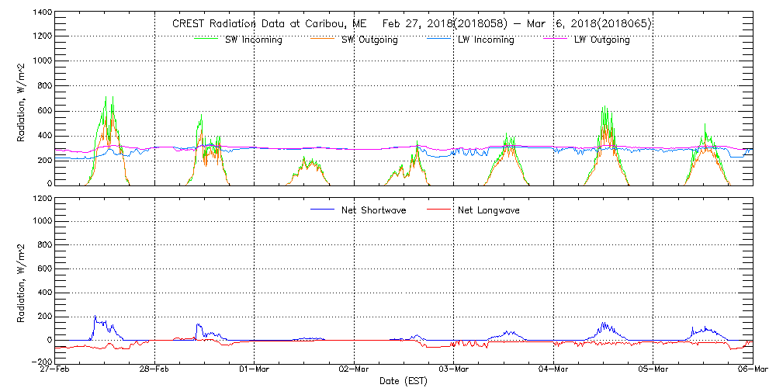Click the 06-Mar date tick label

pos(752,370)
